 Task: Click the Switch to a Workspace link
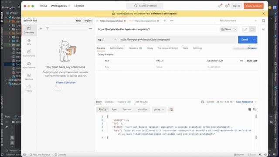[164, 14]
